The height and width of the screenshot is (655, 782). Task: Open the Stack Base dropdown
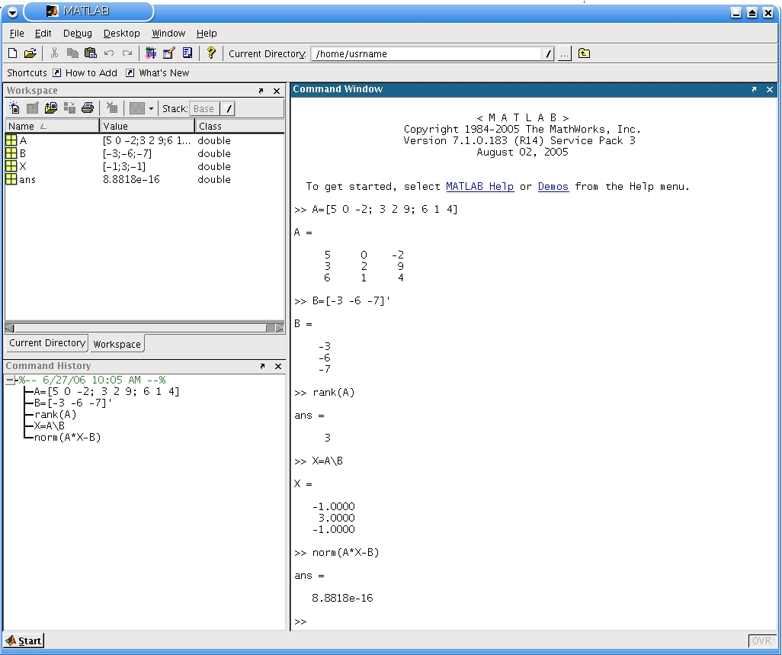[211, 109]
